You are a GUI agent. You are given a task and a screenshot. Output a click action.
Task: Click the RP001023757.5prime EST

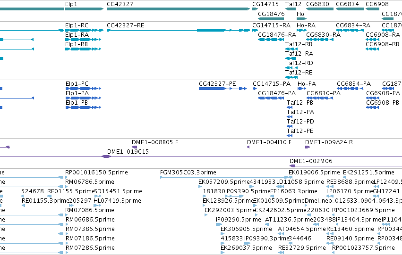(x=334, y=253)
